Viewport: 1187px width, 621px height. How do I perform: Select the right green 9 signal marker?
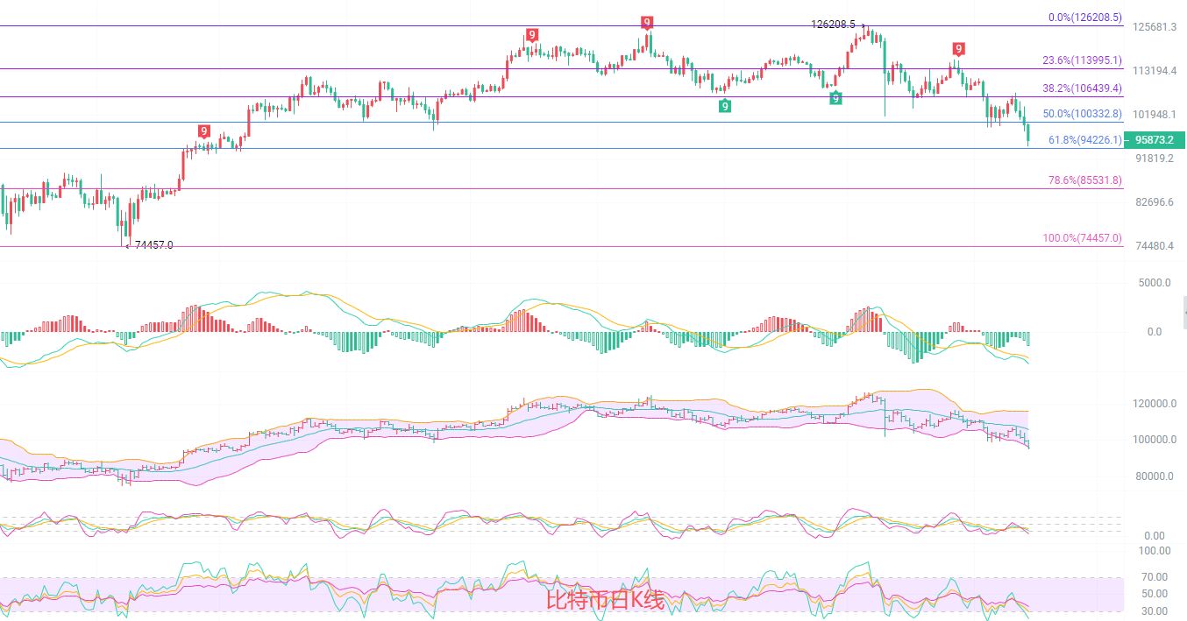tap(835, 98)
